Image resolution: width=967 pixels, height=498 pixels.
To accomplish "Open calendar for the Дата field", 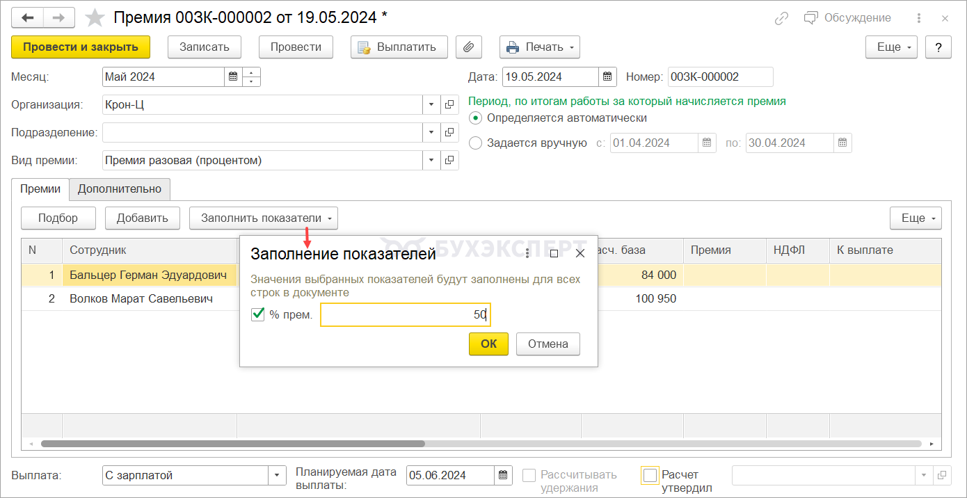I will [608, 77].
